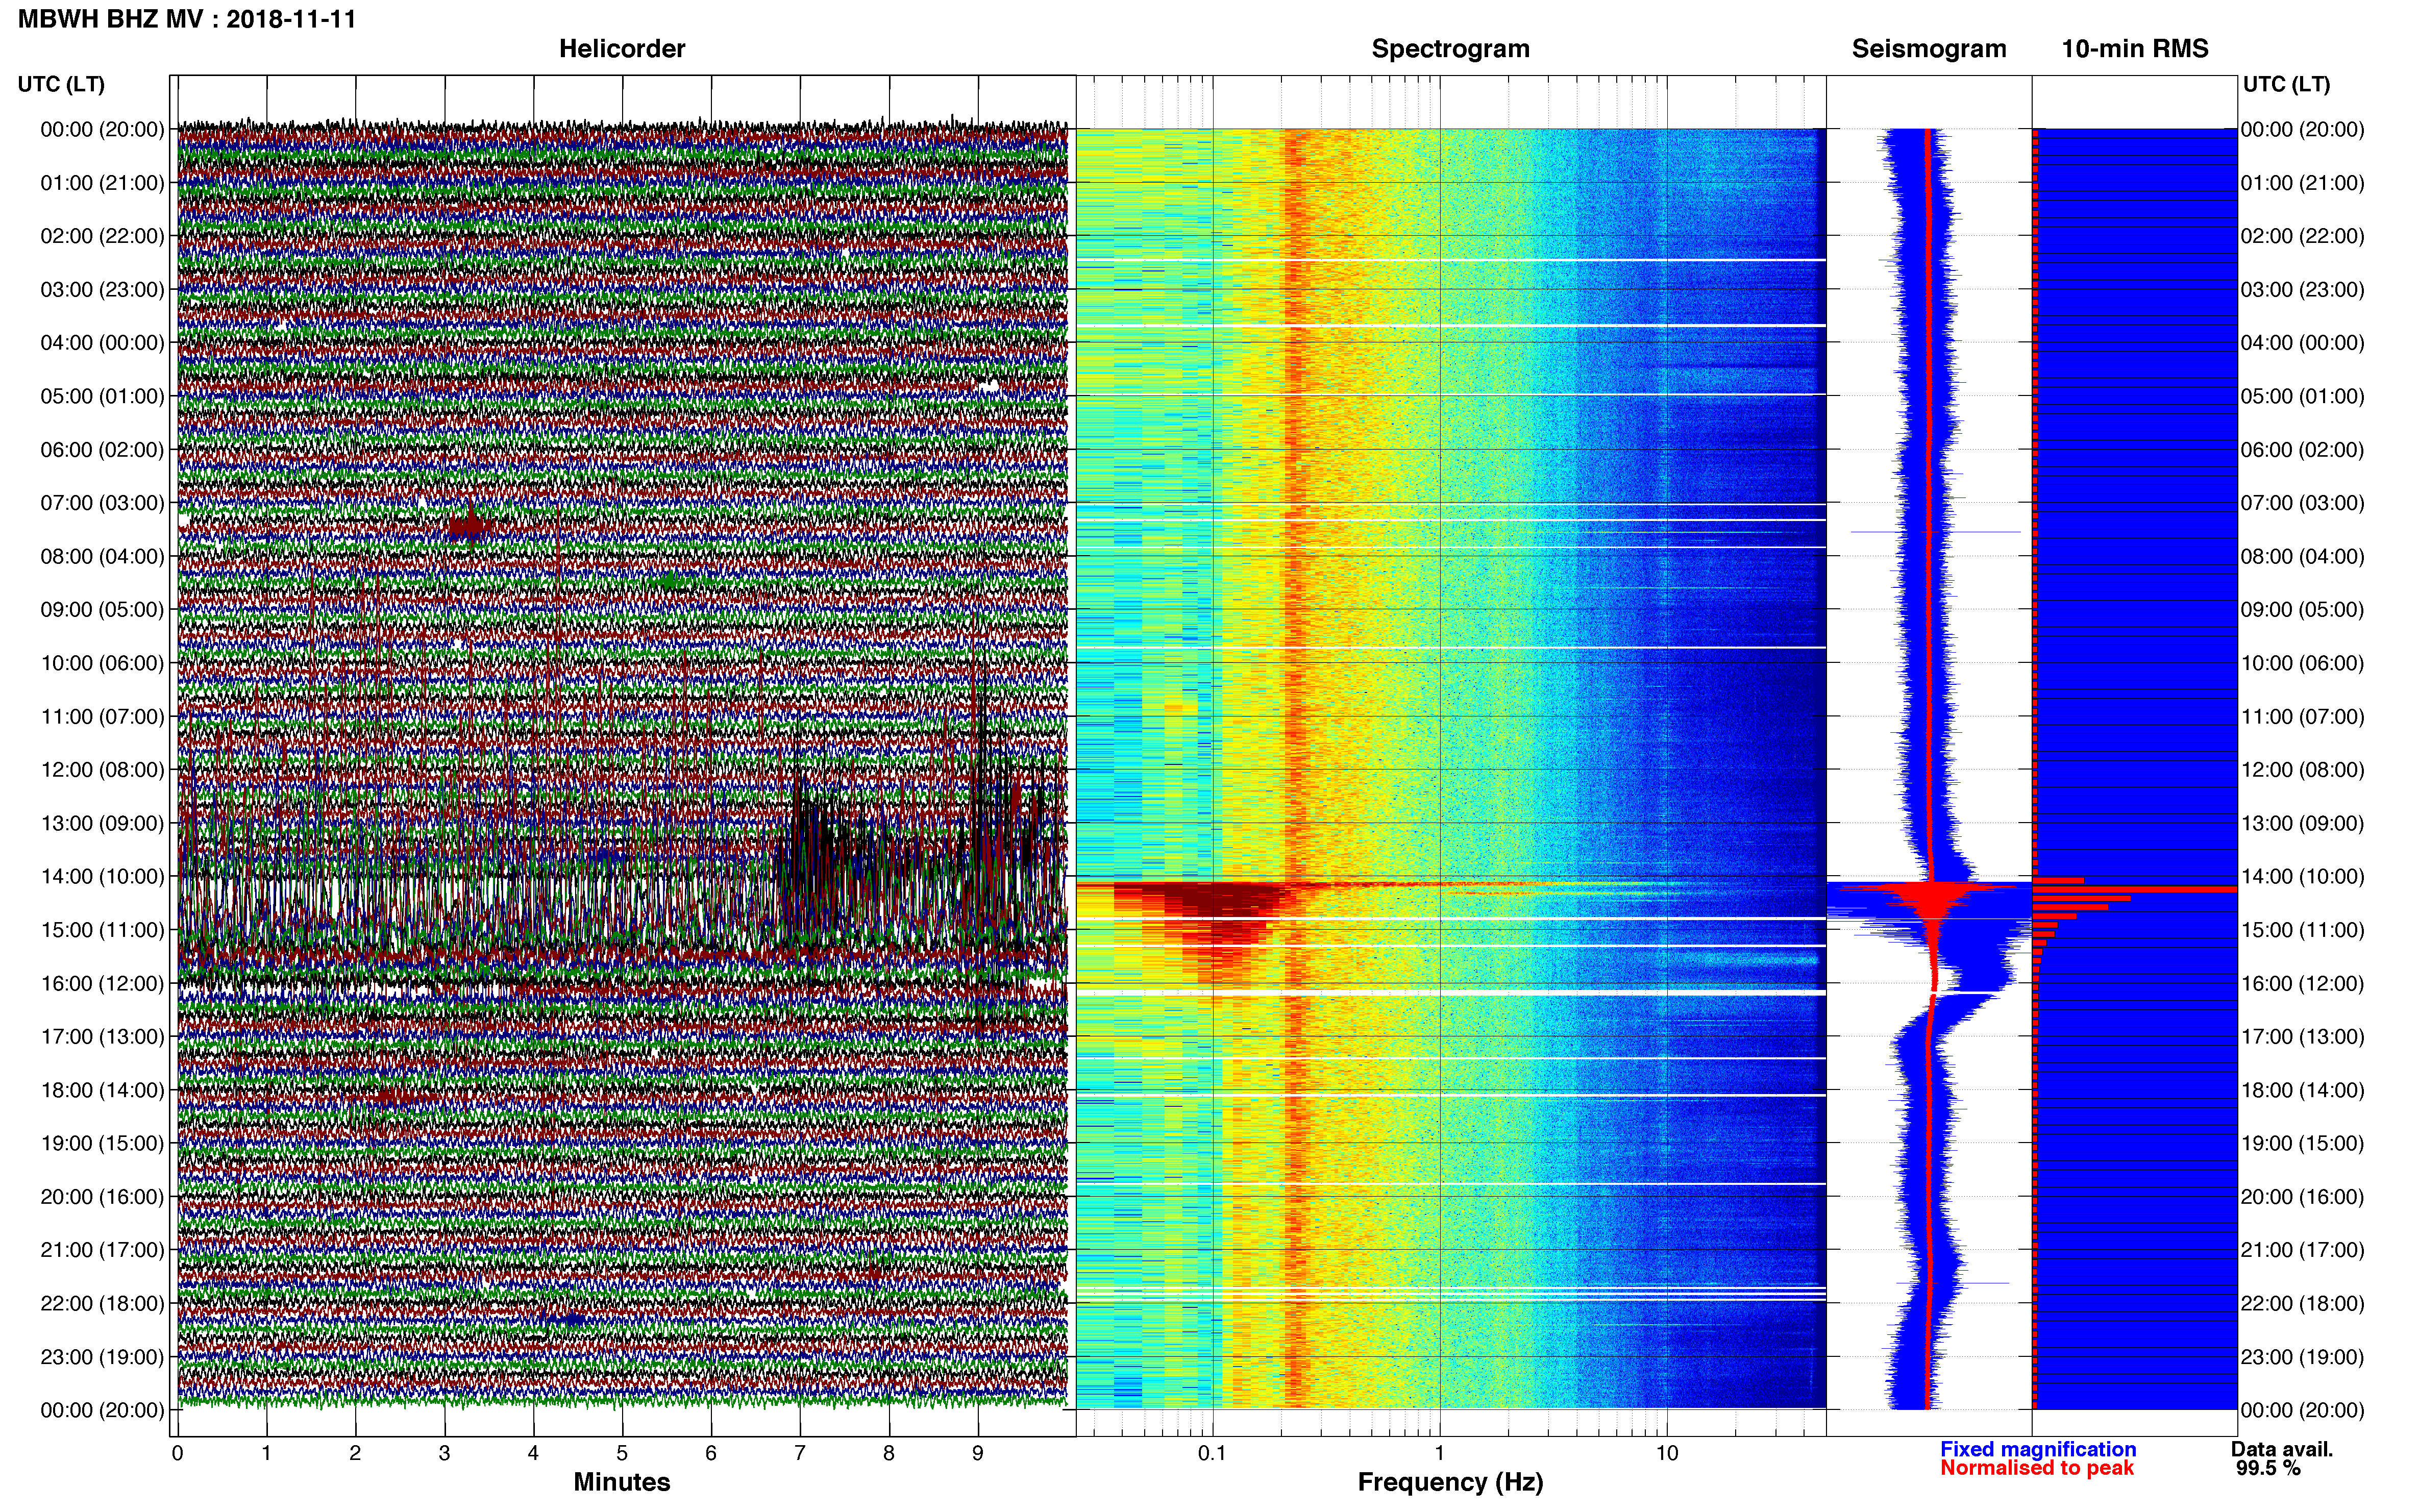Click the 12:00 (08:00) label left of Helicorder
This screenshot has width=2419, height=1512.
102,770
